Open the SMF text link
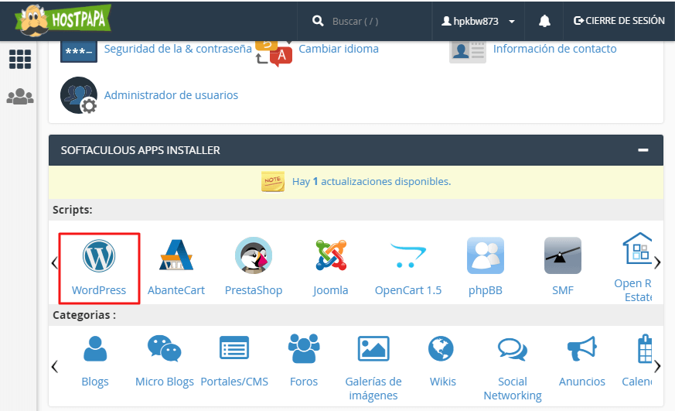This screenshot has height=411, width=675. (x=563, y=290)
